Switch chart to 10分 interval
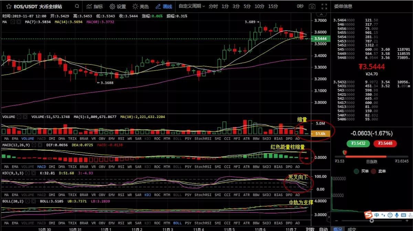The width and height of the screenshot is (413, 231). pyautogui.click(x=260, y=7)
